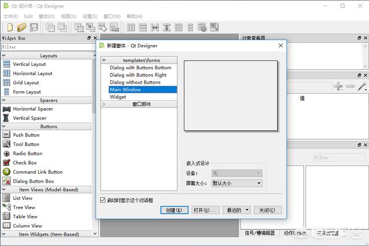Select the Edit Widgets mode icon
This screenshot has width=369, height=246.
click(79, 27)
